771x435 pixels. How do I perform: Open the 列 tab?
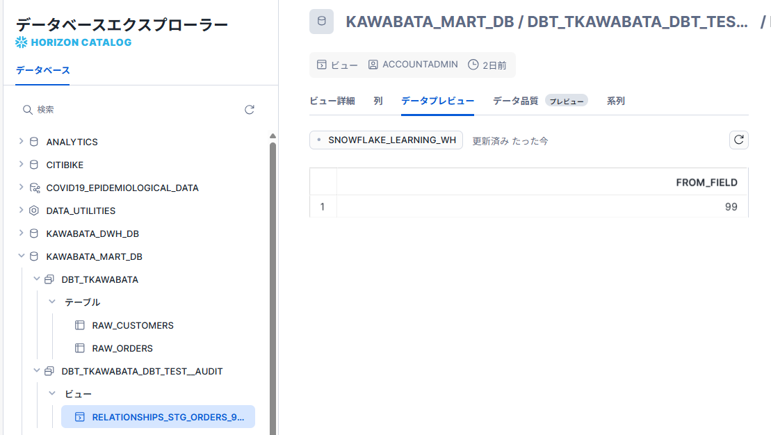(x=378, y=101)
